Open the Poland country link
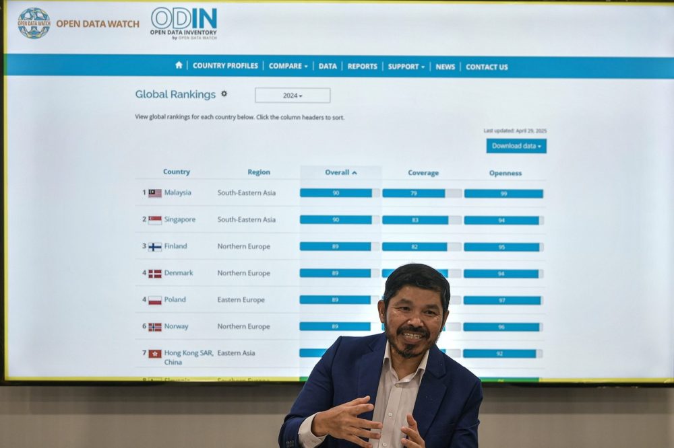The image size is (674, 448). click(175, 299)
